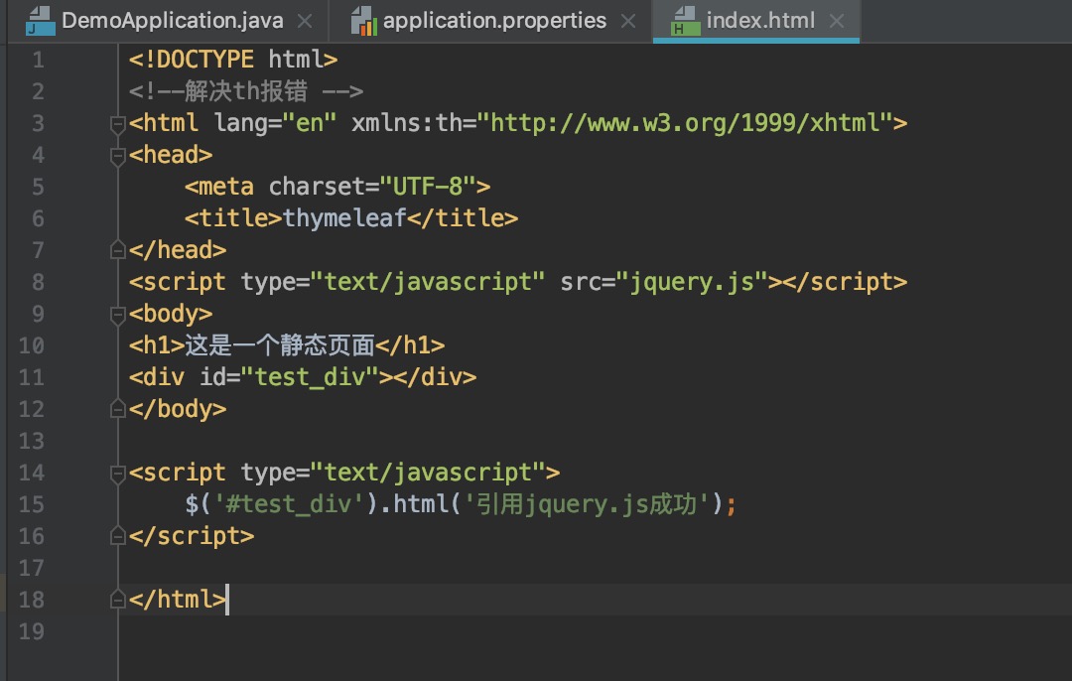Viewport: 1072px width, 681px height.
Task: Click the w3.org xhtml namespace URL
Action: pyautogui.click(x=686, y=123)
